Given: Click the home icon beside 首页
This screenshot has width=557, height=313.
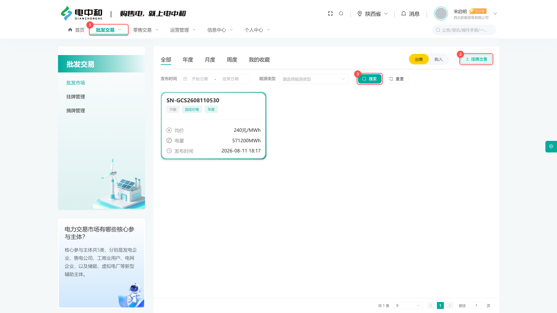Looking at the screenshot, I should pyautogui.click(x=70, y=30).
